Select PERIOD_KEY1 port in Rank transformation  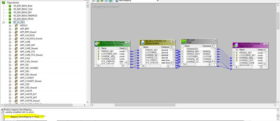[193, 54]
